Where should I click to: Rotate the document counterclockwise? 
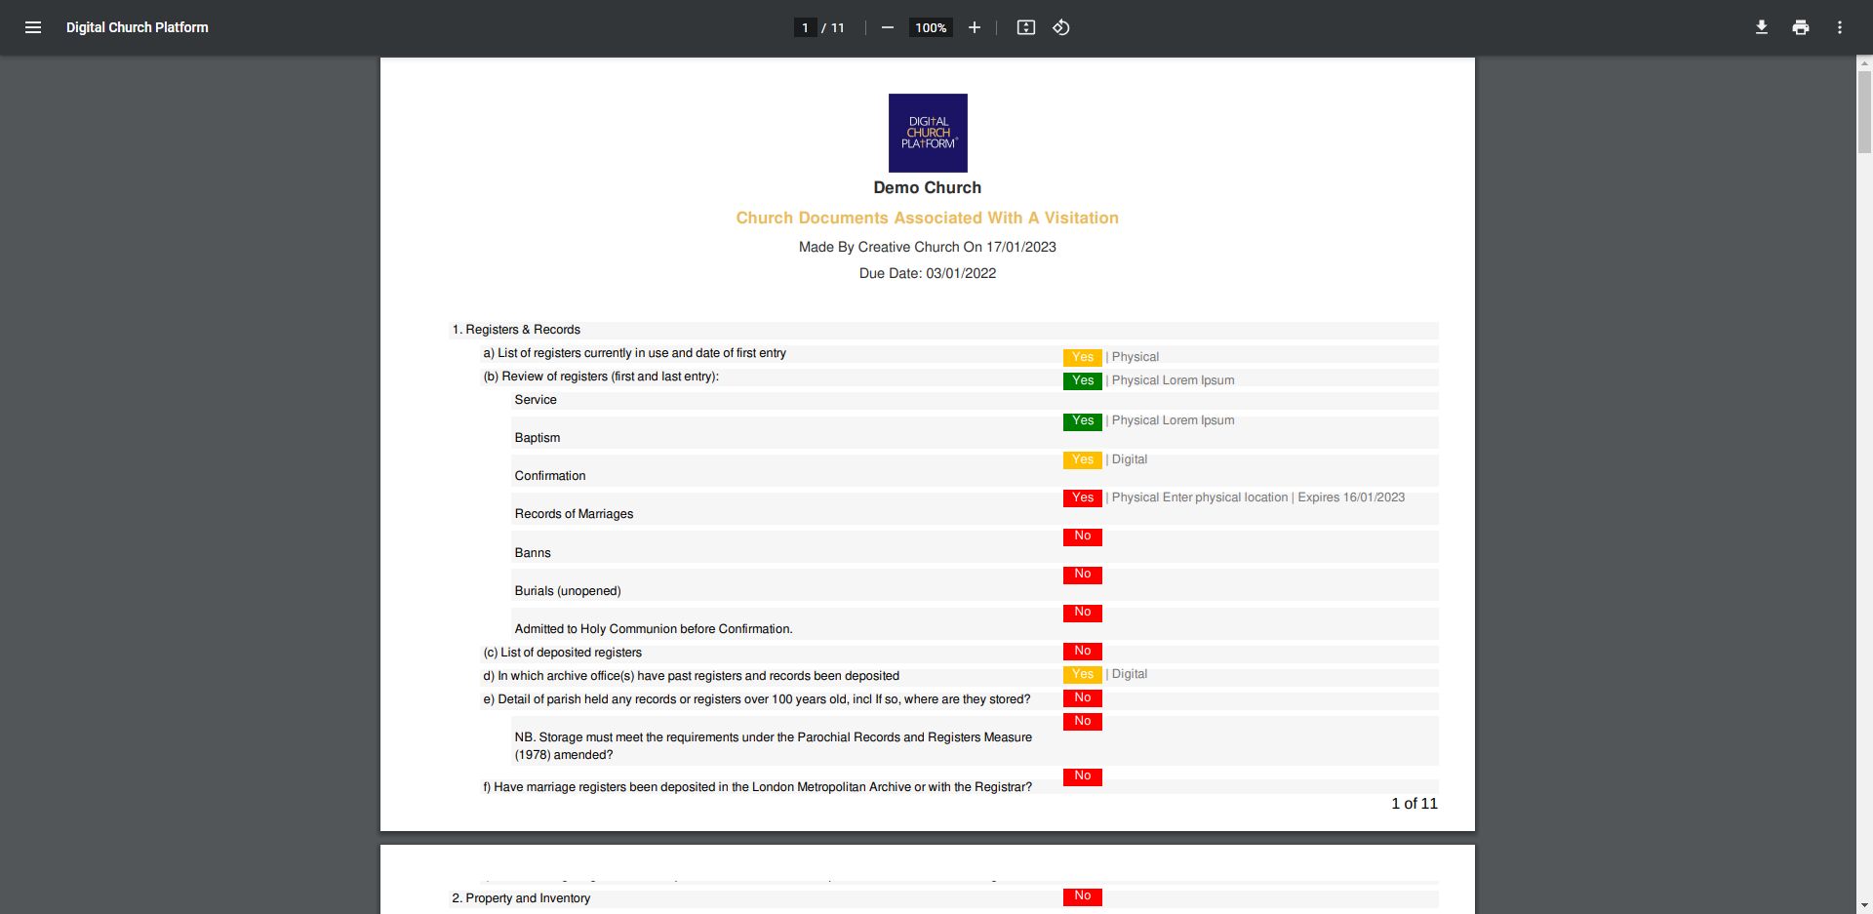pyautogui.click(x=1061, y=27)
